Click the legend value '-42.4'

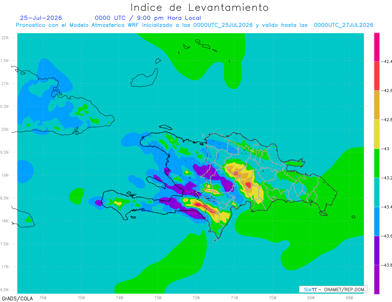click(x=386, y=61)
